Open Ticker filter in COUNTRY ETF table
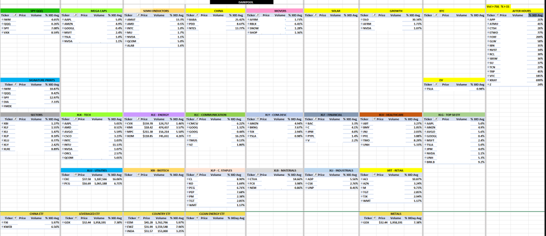 (138, 218)
